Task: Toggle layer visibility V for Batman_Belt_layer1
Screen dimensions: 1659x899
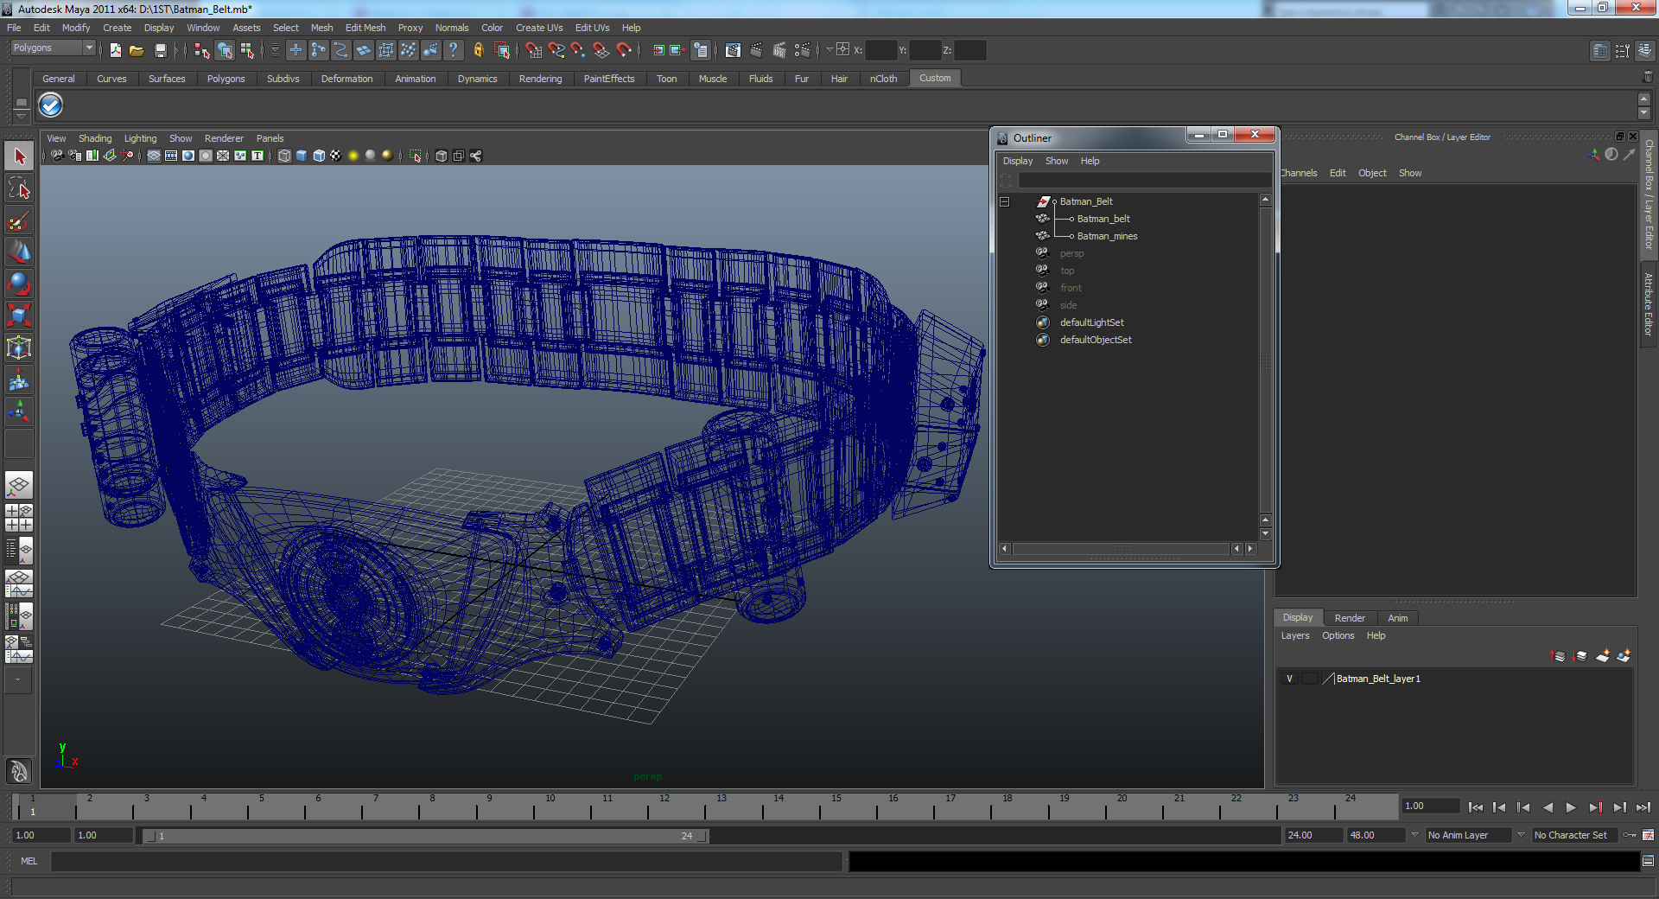Action: (1289, 679)
